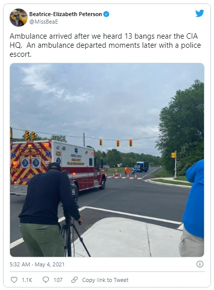Open the @MissBeaE handle link
The width and height of the screenshot is (214, 290).
(x=44, y=22)
